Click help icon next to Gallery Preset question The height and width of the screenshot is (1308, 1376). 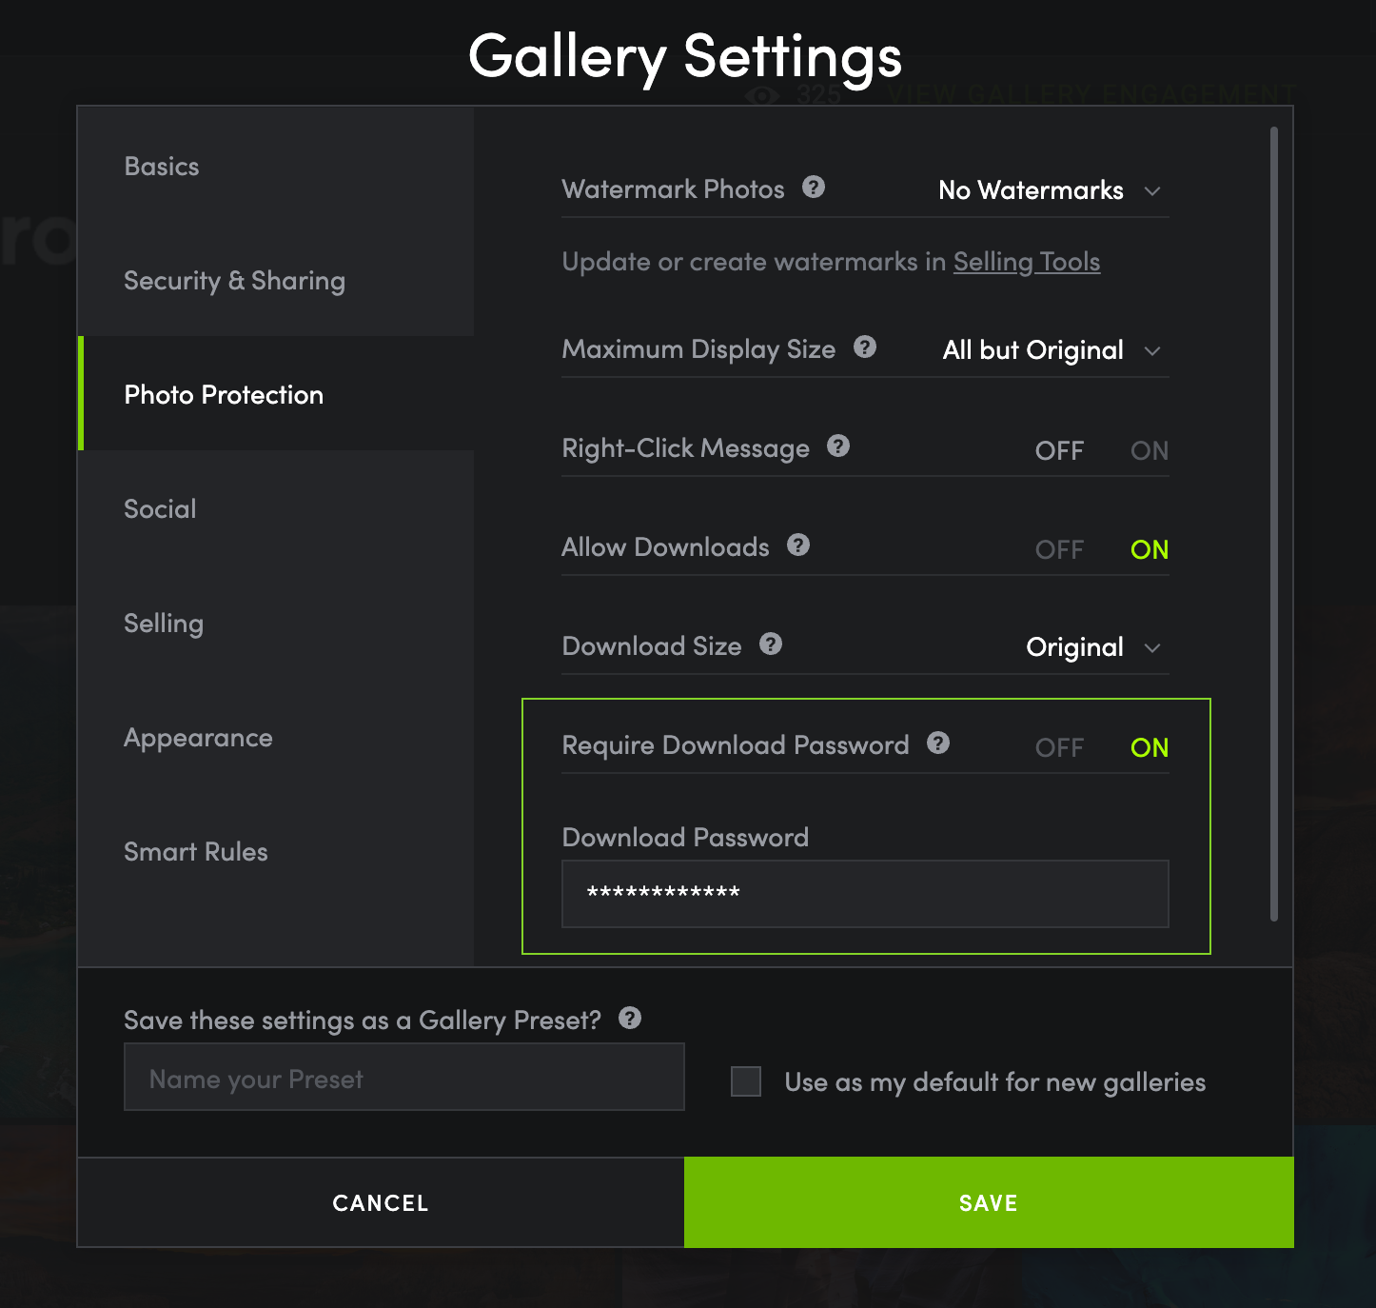[629, 1018]
